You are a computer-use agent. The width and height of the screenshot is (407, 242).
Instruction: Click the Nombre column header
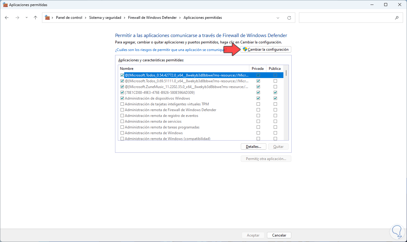point(184,69)
